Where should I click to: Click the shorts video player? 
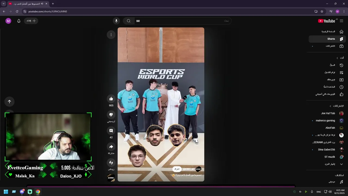161,104
